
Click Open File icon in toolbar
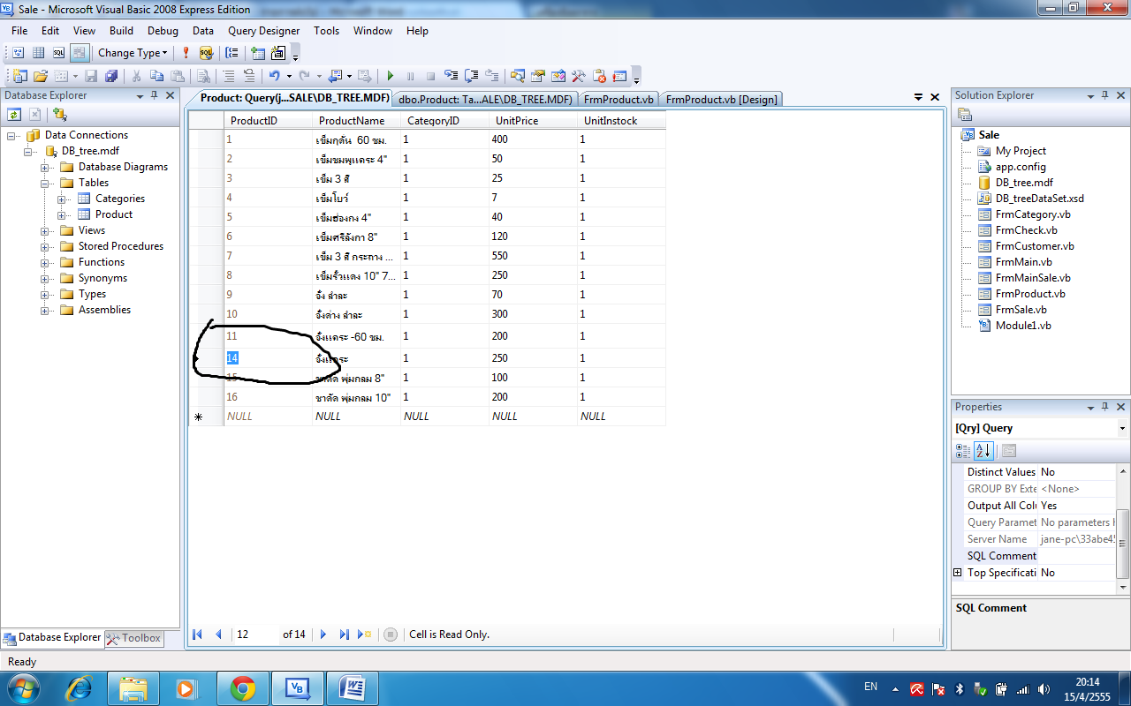(x=41, y=76)
